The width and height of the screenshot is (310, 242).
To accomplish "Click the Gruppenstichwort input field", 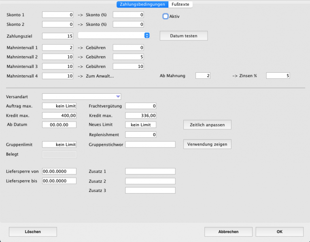I will pos(150,144).
